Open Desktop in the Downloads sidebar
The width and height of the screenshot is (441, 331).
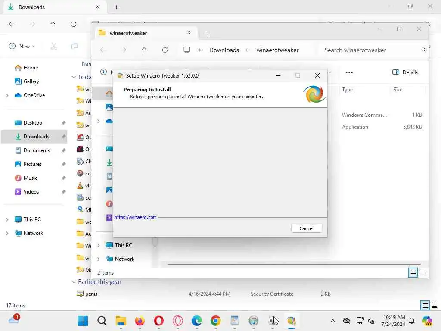(x=33, y=123)
